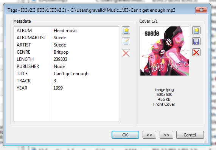Click the 'Can't get enough' title value
The image size is (216, 150).
coord(71,74)
